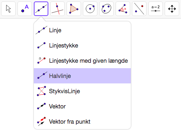The image size is (181, 132).
Task: Select the Polygon tool
Action: [x=74, y=9]
